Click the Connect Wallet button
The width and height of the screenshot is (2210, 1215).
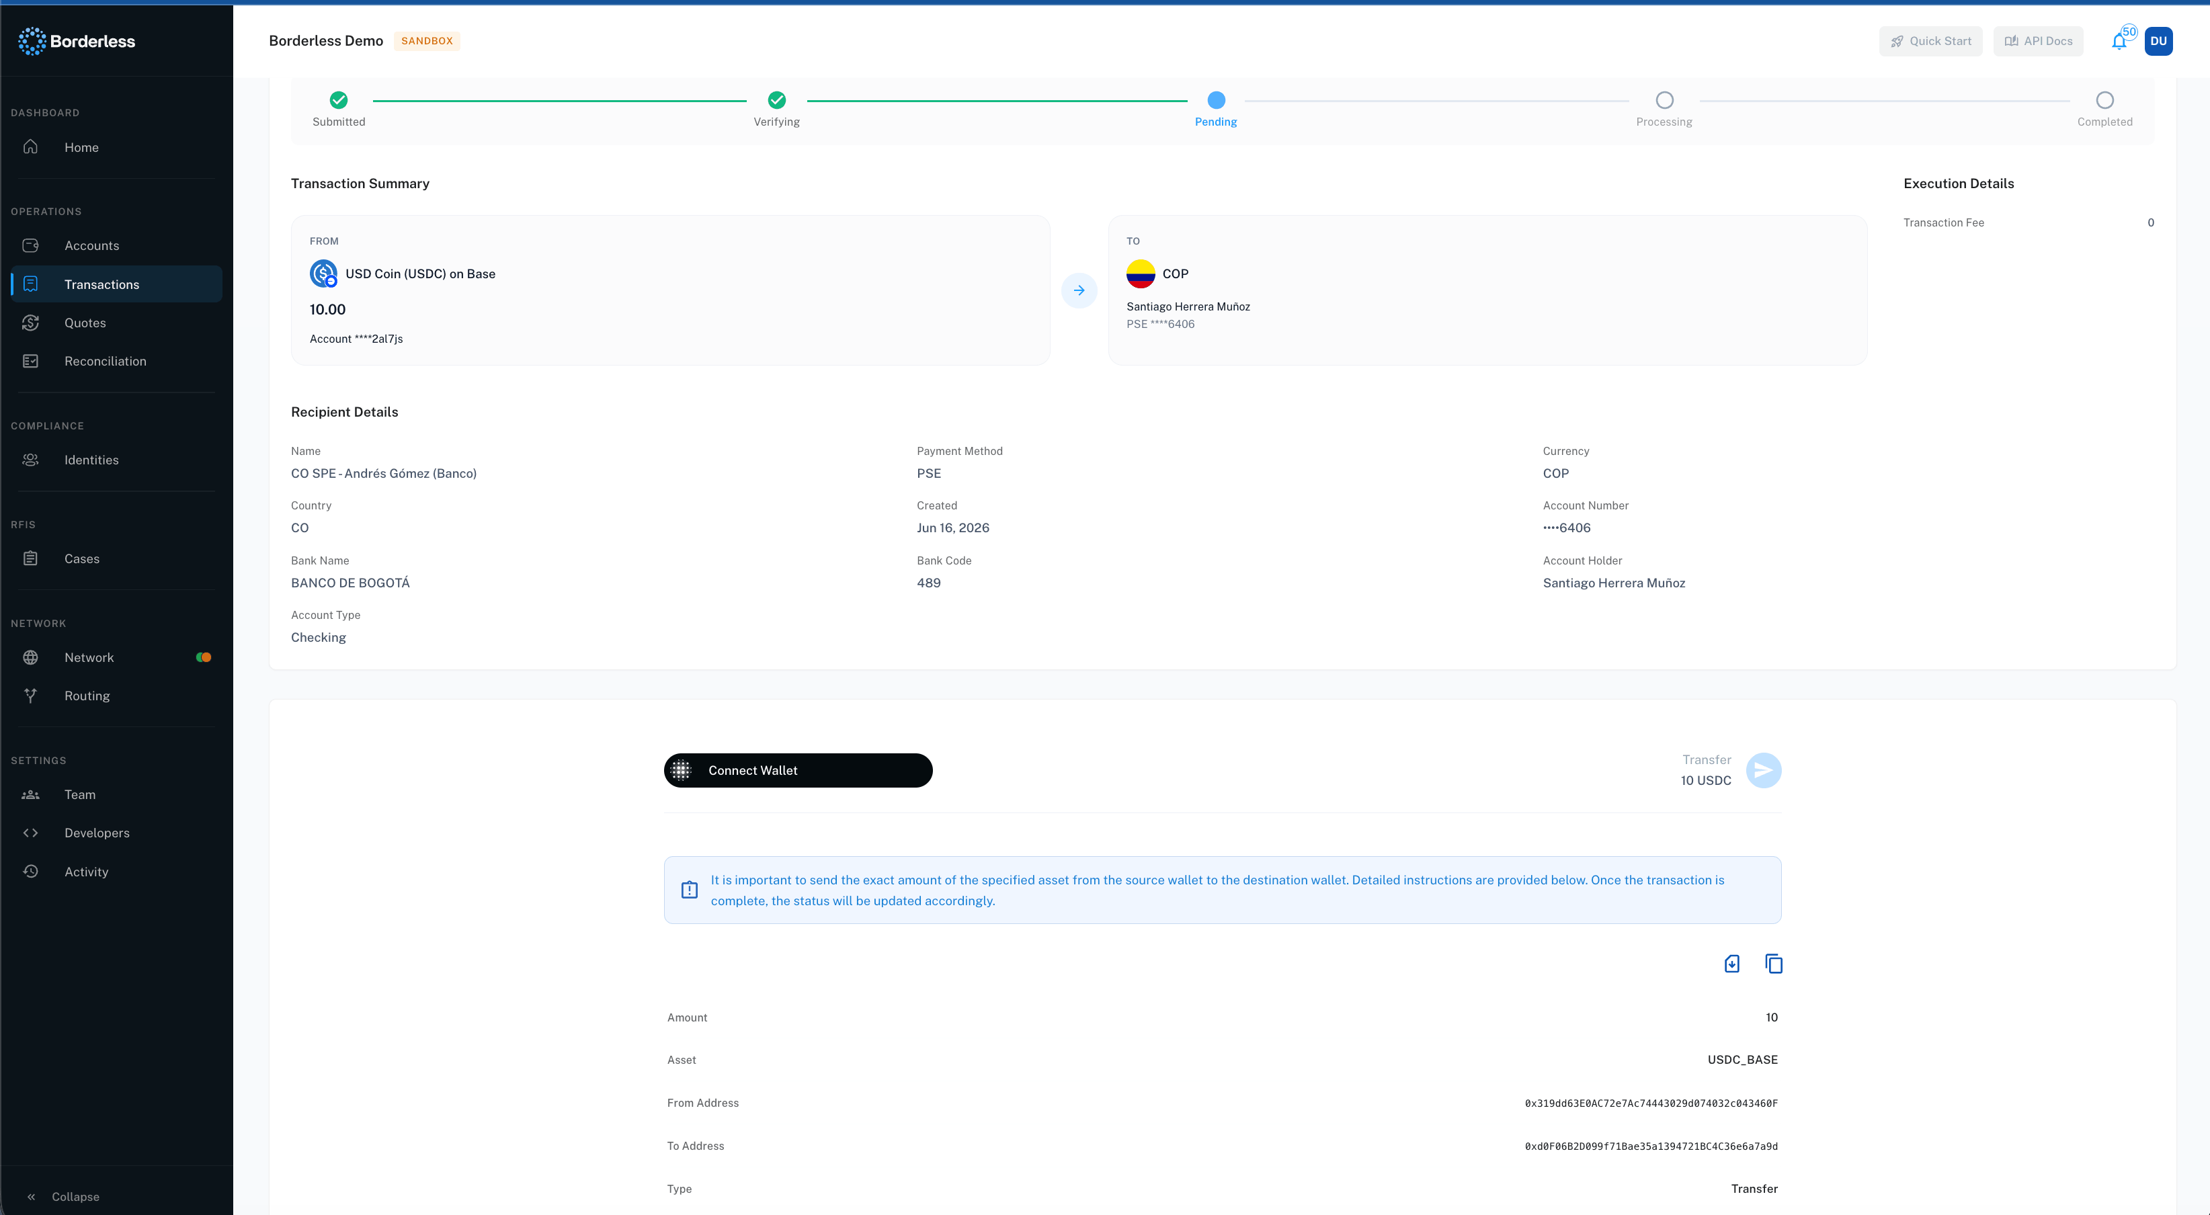[798, 771]
